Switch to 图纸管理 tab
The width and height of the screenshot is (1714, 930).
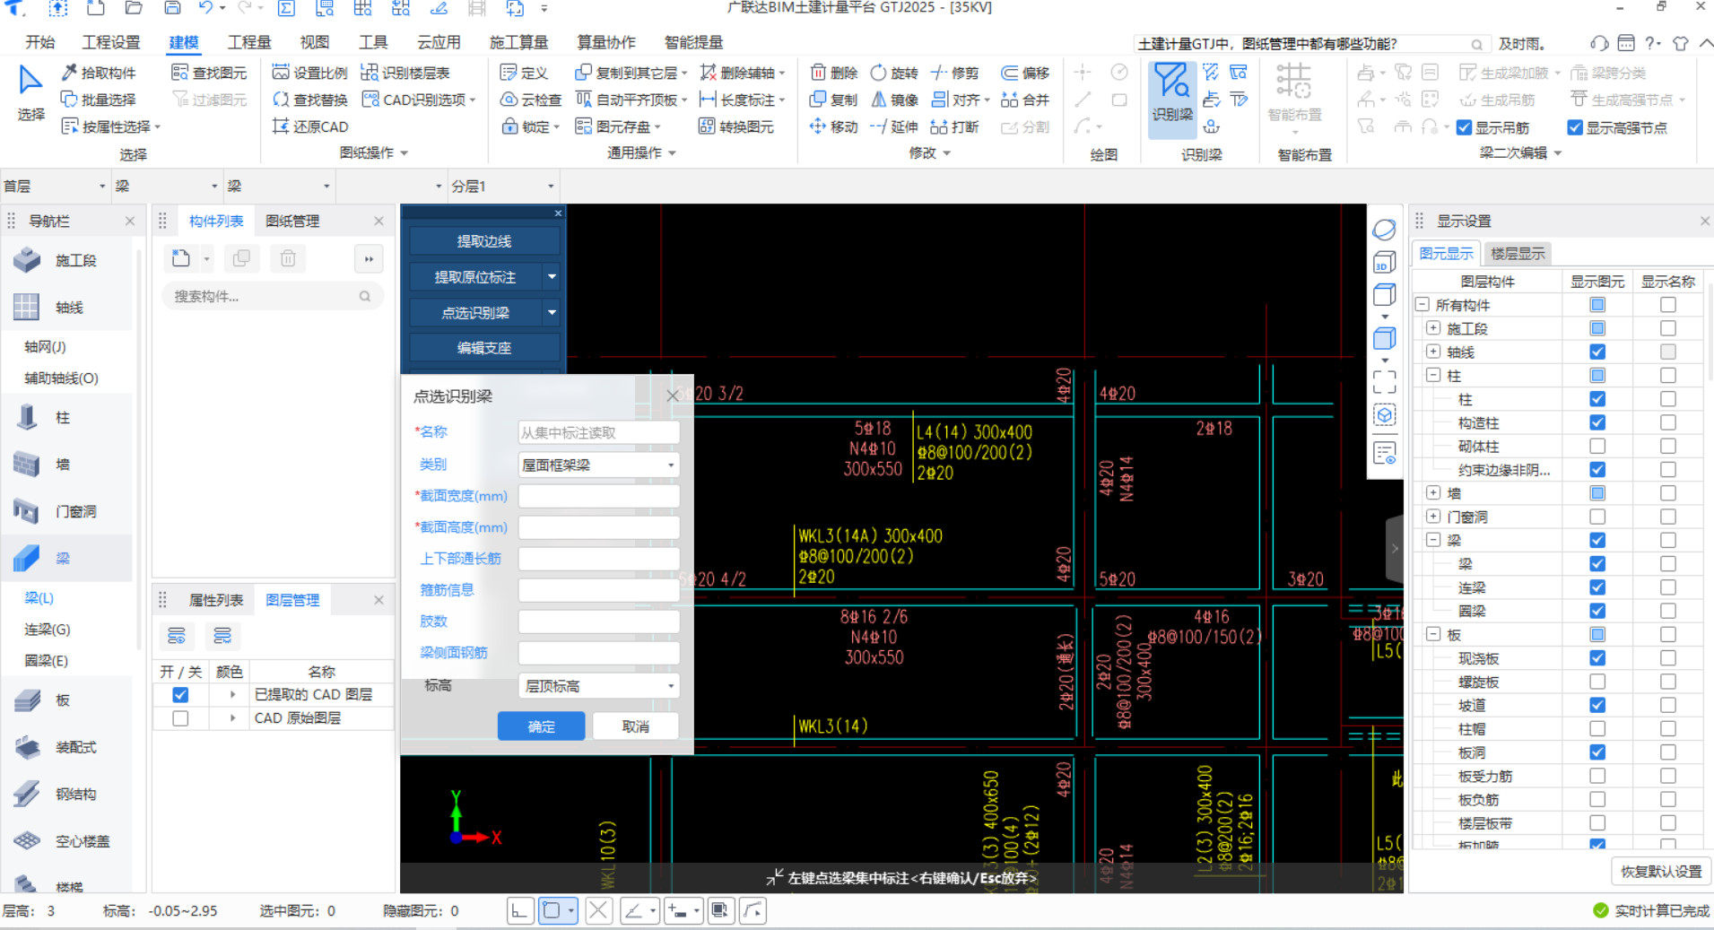(292, 221)
